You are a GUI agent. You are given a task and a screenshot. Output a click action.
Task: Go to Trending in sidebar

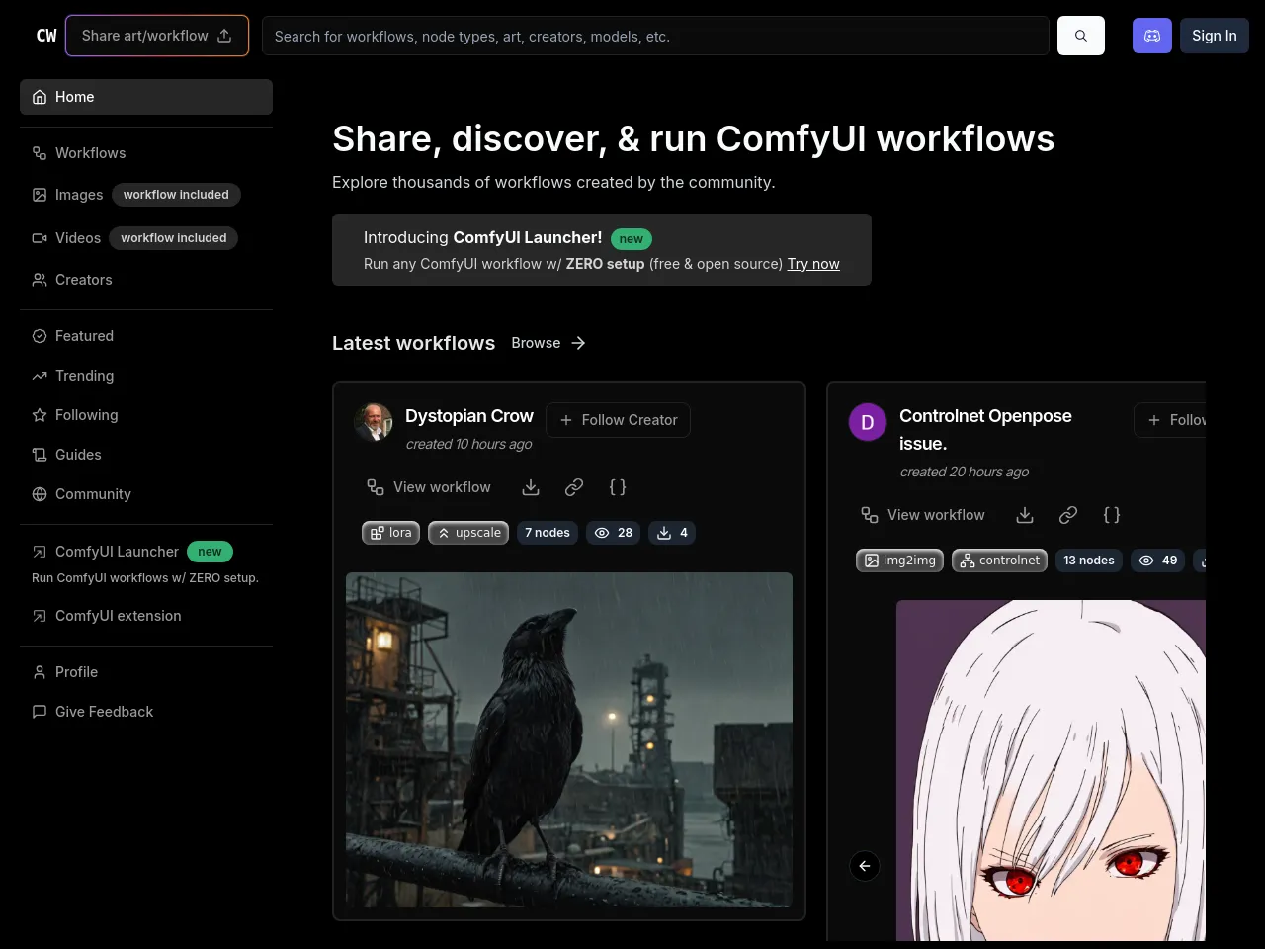pos(84,376)
